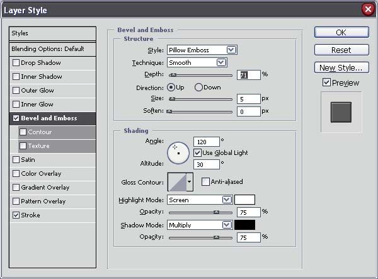Click the OK button
Image resolution: width=378 pixels, height=279 pixels.
341,32
